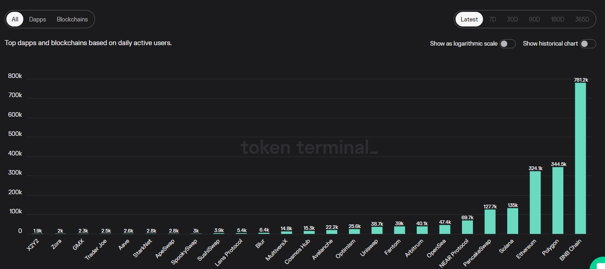Enable the logarithmic scale toggle

coord(507,44)
